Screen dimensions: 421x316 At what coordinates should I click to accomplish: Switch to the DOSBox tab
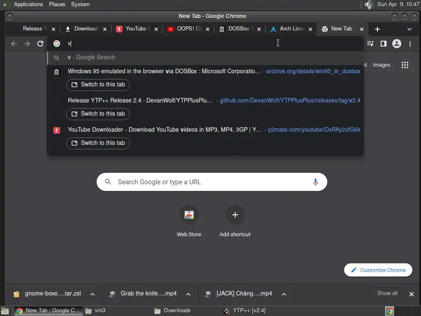(x=237, y=29)
